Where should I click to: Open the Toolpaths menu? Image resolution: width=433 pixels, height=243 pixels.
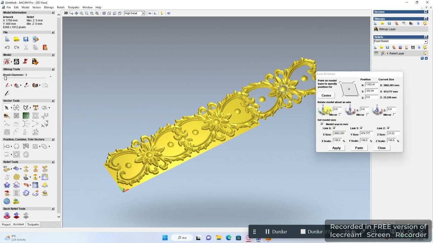73,7
